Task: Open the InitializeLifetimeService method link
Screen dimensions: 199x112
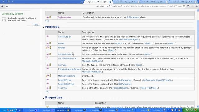Action: coord(69,69)
